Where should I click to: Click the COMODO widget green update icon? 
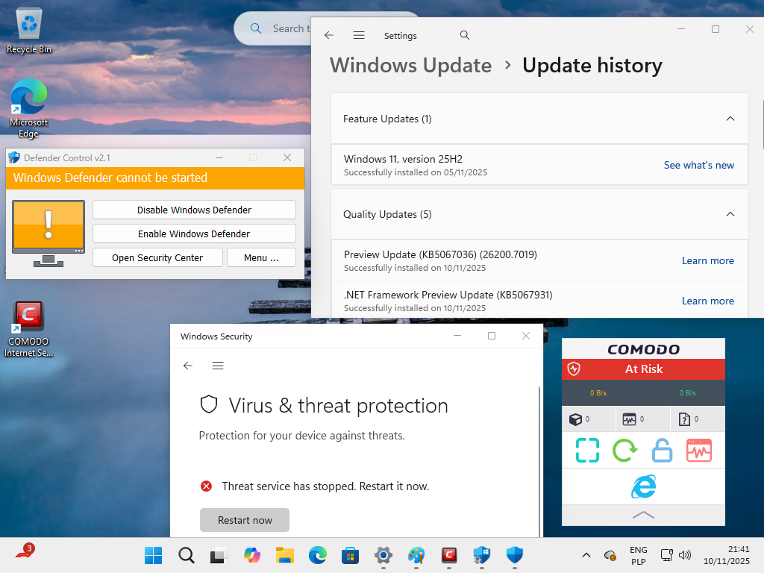tap(624, 450)
